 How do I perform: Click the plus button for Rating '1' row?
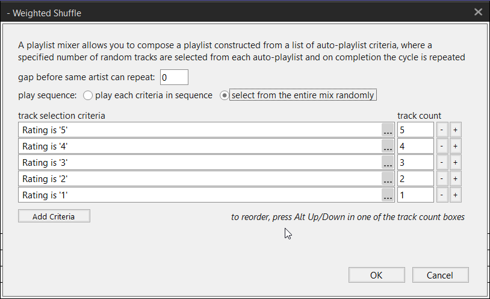click(x=455, y=195)
